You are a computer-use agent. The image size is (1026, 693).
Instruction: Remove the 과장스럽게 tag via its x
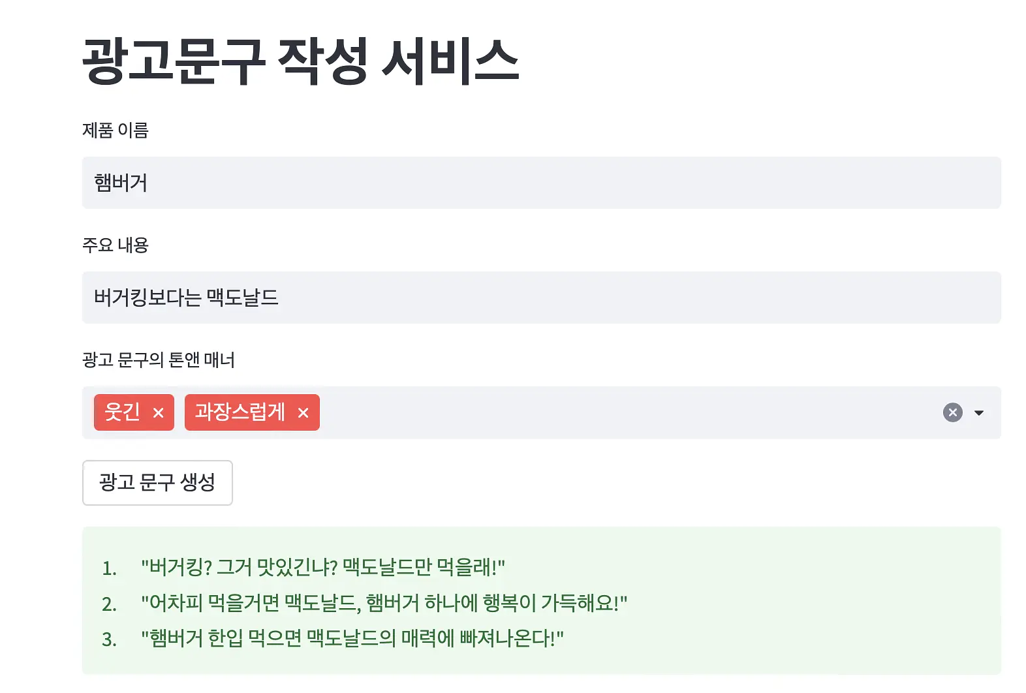pyautogui.click(x=303, y=413)
